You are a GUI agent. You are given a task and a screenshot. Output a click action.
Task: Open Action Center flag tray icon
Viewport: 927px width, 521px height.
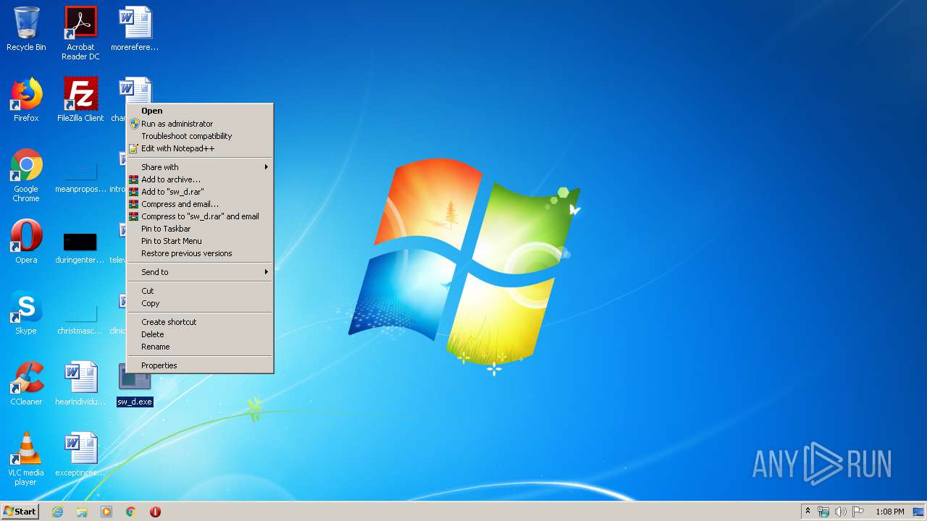(x=858, y=512)
